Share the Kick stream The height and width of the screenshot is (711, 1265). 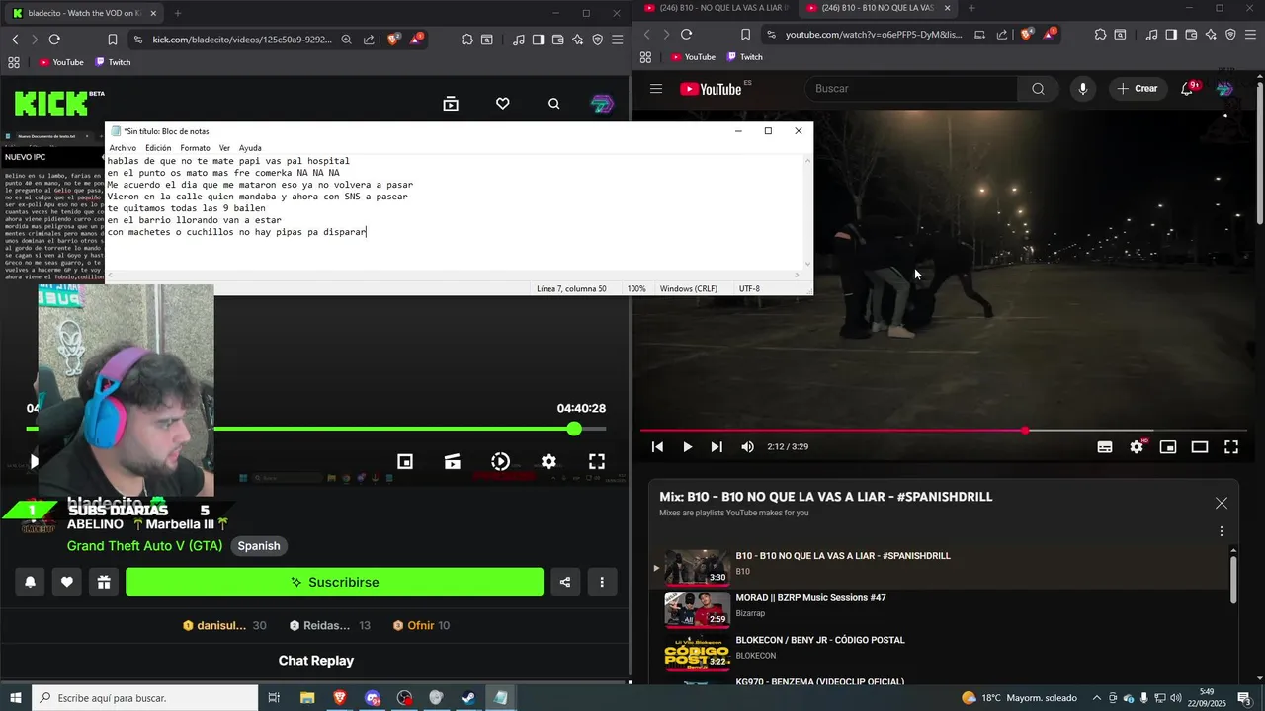[x=565, y=582]
